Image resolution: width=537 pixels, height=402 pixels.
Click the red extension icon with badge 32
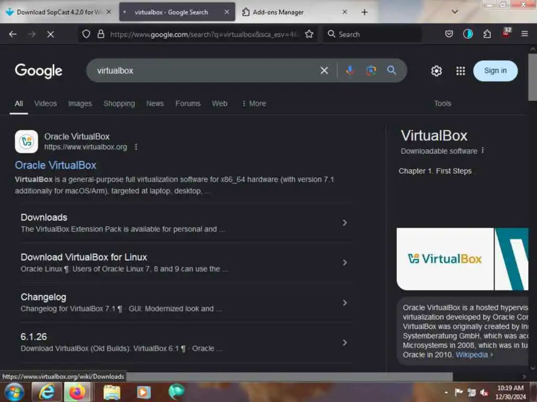click(x=507, y=33)
